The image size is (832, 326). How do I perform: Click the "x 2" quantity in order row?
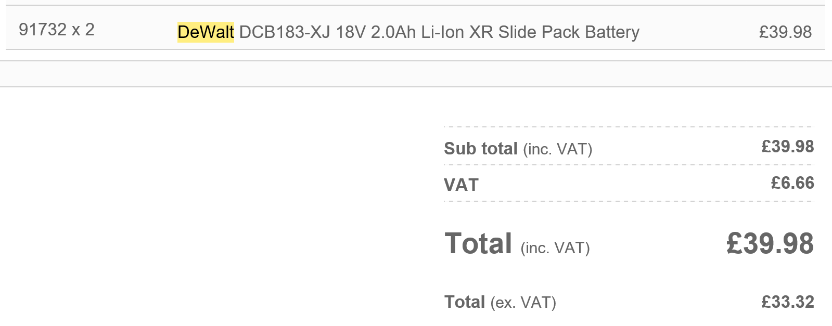click(83, 30)
